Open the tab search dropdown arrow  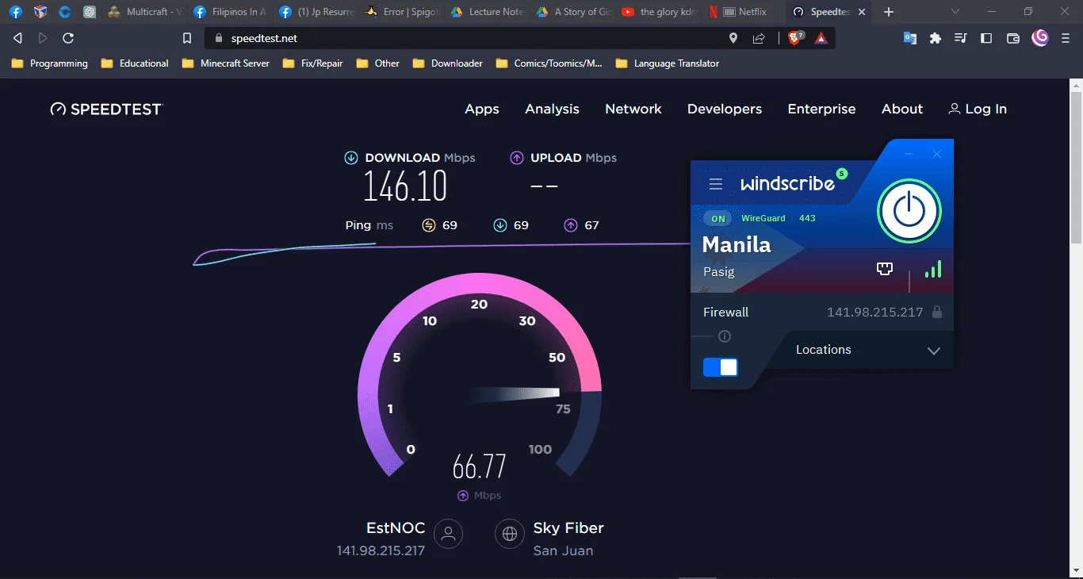click(x=955, y=12)
